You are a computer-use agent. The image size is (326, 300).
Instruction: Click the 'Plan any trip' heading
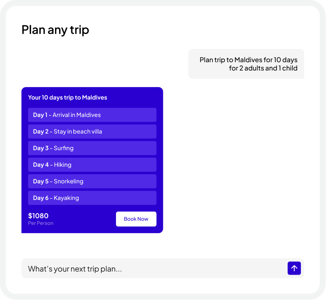point(55,30)
